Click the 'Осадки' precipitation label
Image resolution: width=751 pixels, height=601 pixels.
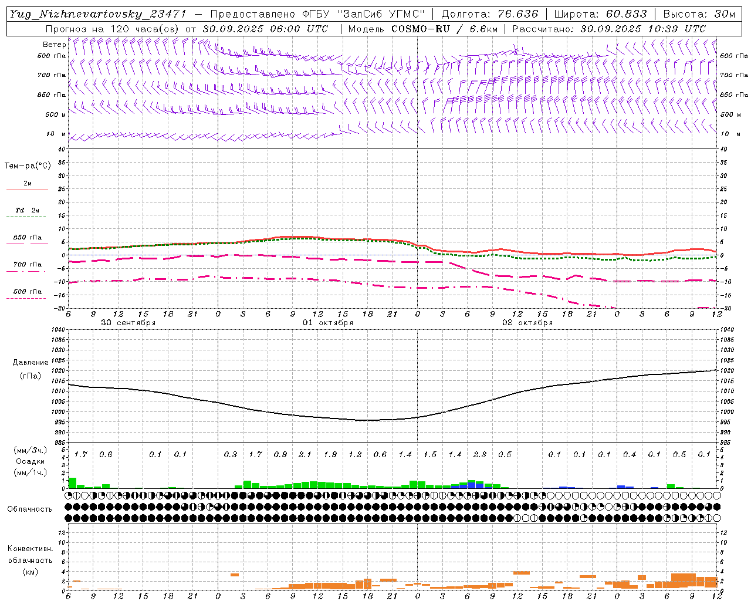31,461
